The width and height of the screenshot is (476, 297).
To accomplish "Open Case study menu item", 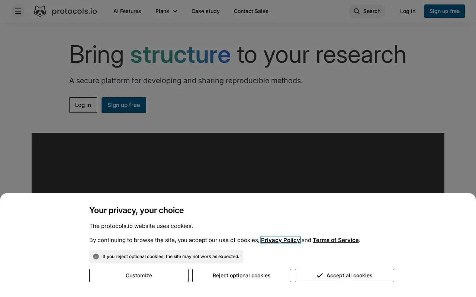I will 206,11.
